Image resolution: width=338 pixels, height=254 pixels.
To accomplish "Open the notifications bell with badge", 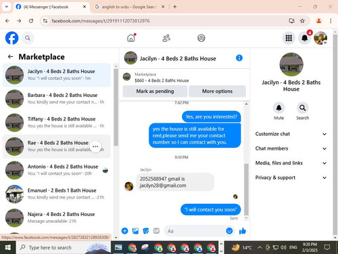I will tap(305, 38).
